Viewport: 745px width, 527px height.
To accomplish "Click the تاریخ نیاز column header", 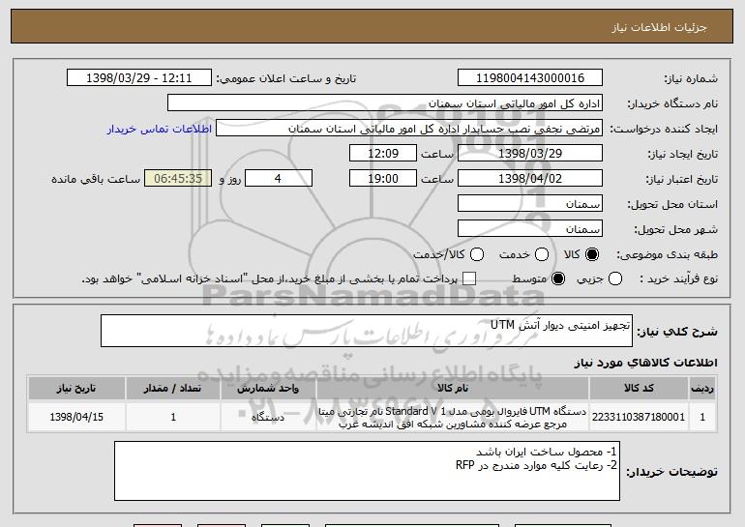I will [x=76, y=389].
